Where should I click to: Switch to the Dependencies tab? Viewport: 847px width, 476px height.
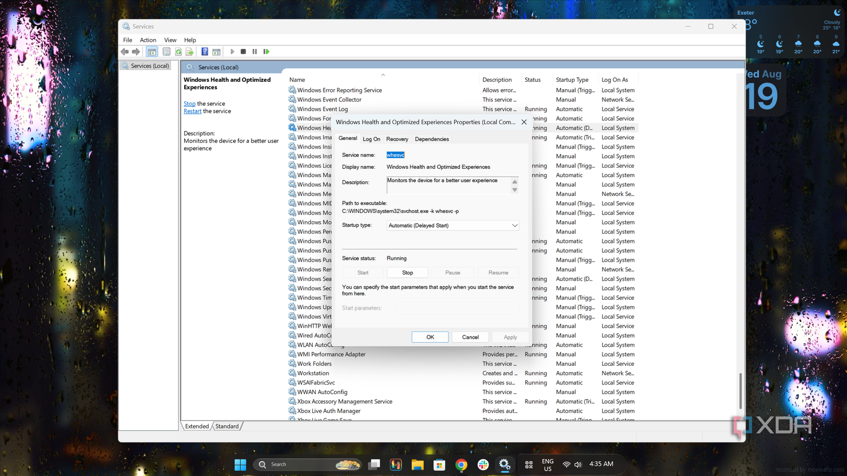tap(432, 139)
